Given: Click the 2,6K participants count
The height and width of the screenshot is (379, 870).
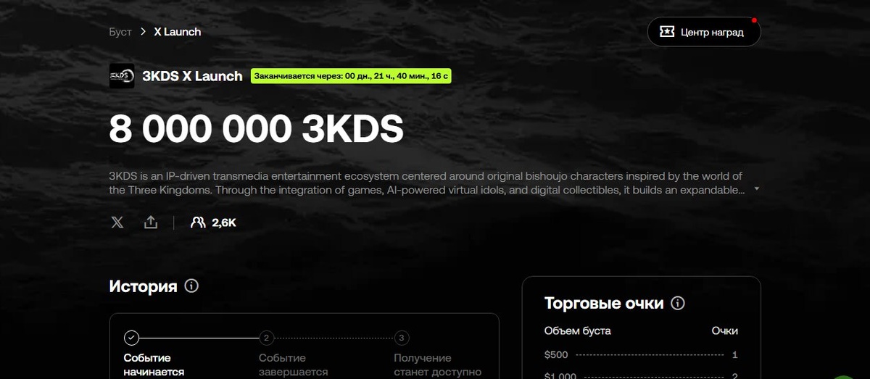Looking at the screenshot, I should tap(224, 222).
